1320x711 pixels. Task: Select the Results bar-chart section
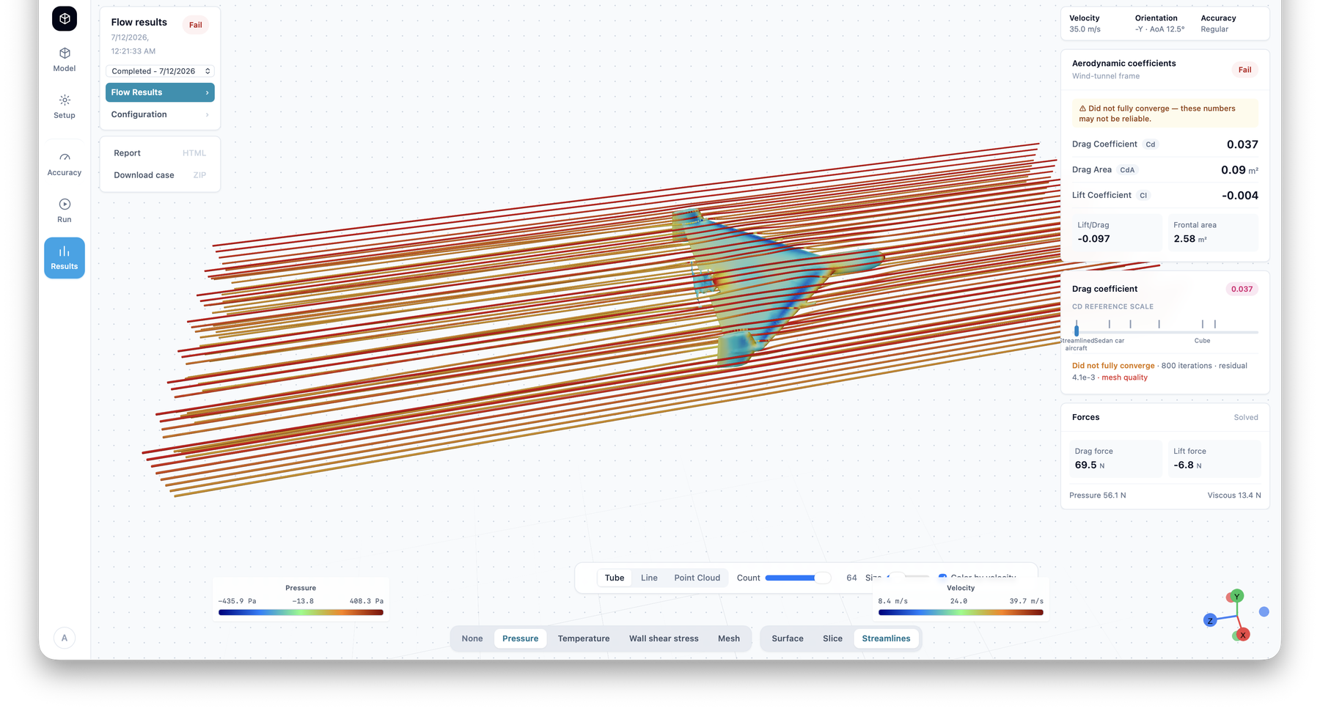[65, 258]
